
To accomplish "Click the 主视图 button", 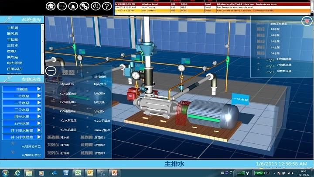I will click(x=22, y=89).
